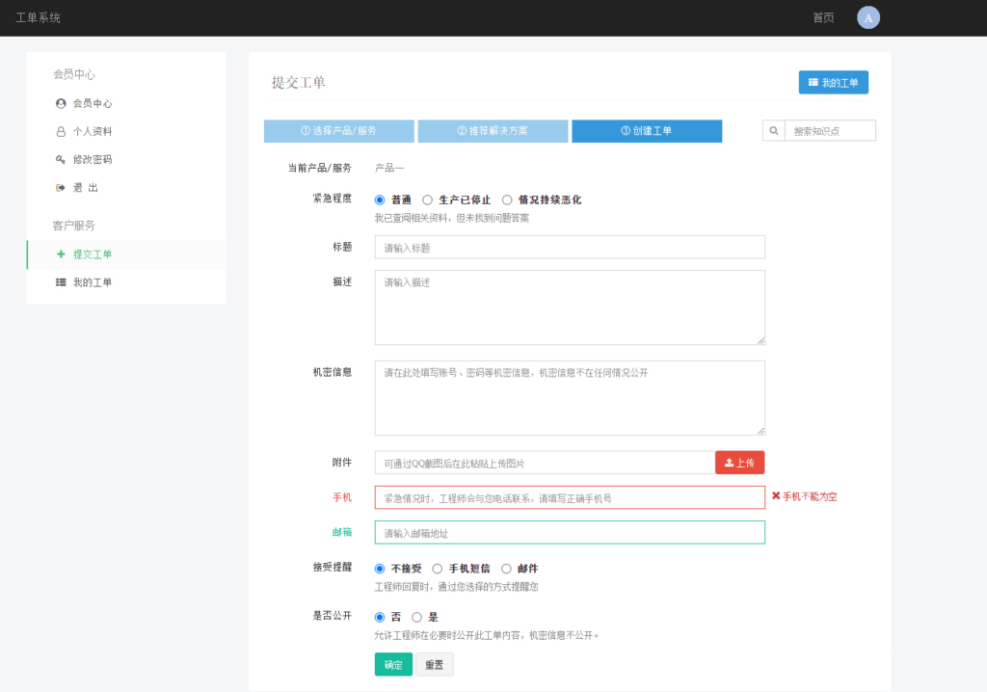Click the upload icon on the red 上传 button

point(730,463)
